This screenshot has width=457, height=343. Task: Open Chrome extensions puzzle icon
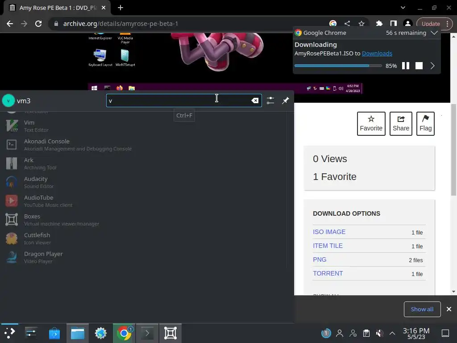(379, 24)
